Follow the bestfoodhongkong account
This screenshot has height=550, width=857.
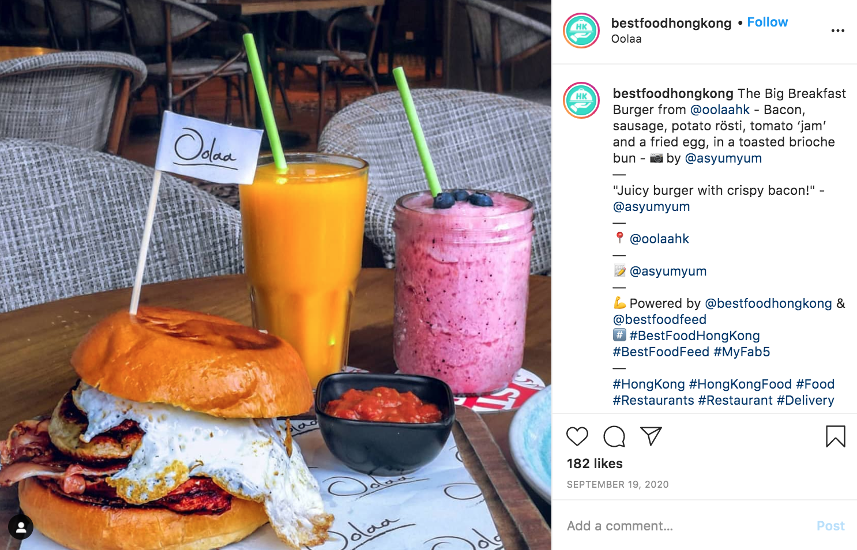pyautogui.click(x=768, y=22)
